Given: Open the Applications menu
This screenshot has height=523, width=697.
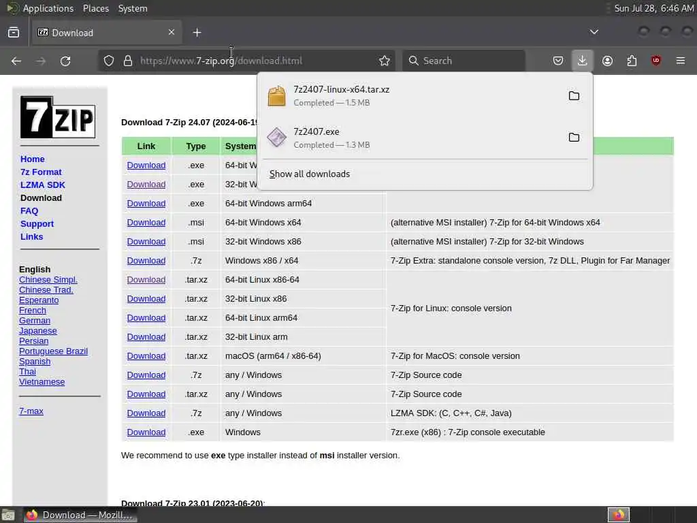Looking at the screenshot, I should click(48, 8).
